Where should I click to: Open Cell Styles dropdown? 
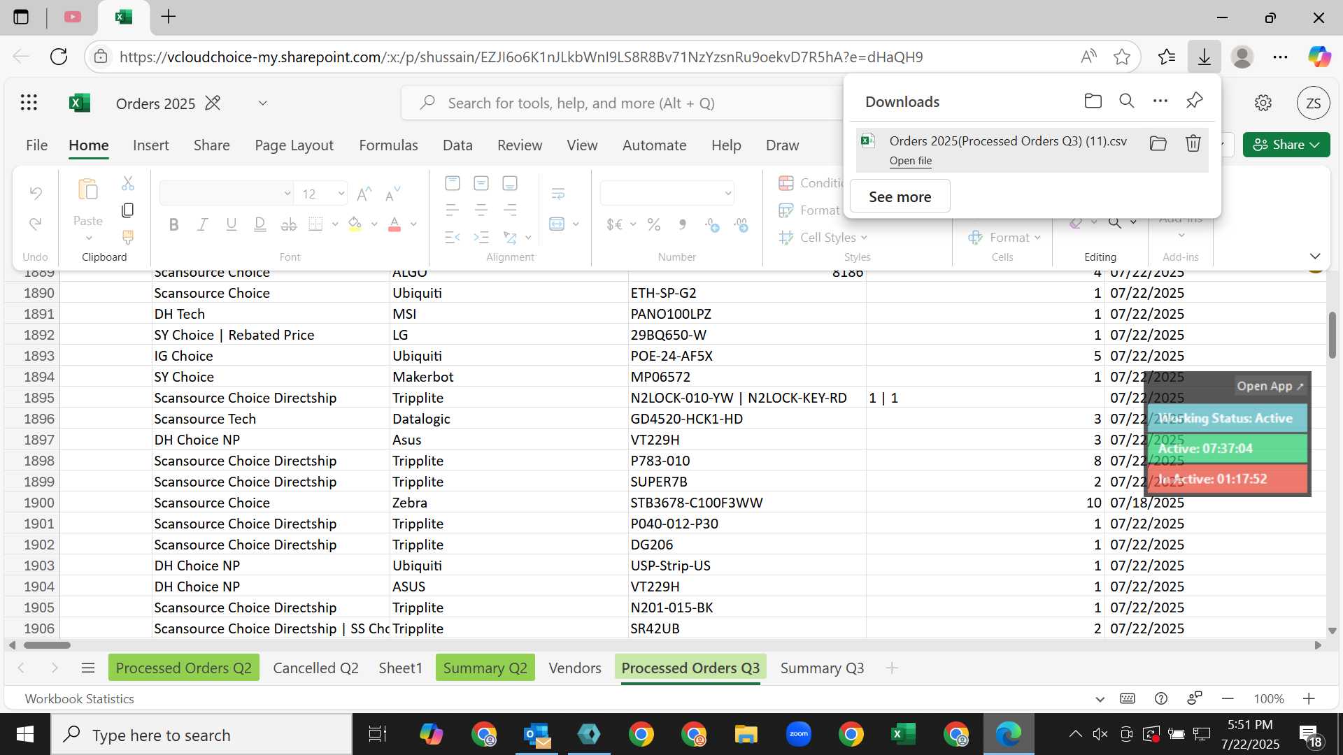[823, 238]
